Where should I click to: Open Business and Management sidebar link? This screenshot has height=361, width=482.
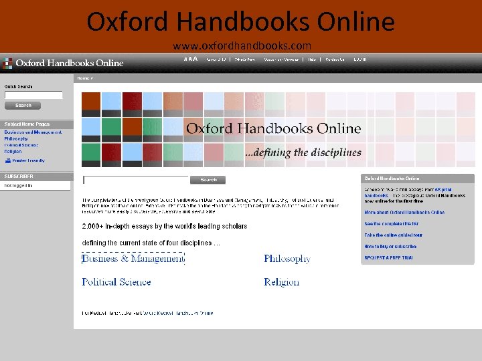point(33,132)
